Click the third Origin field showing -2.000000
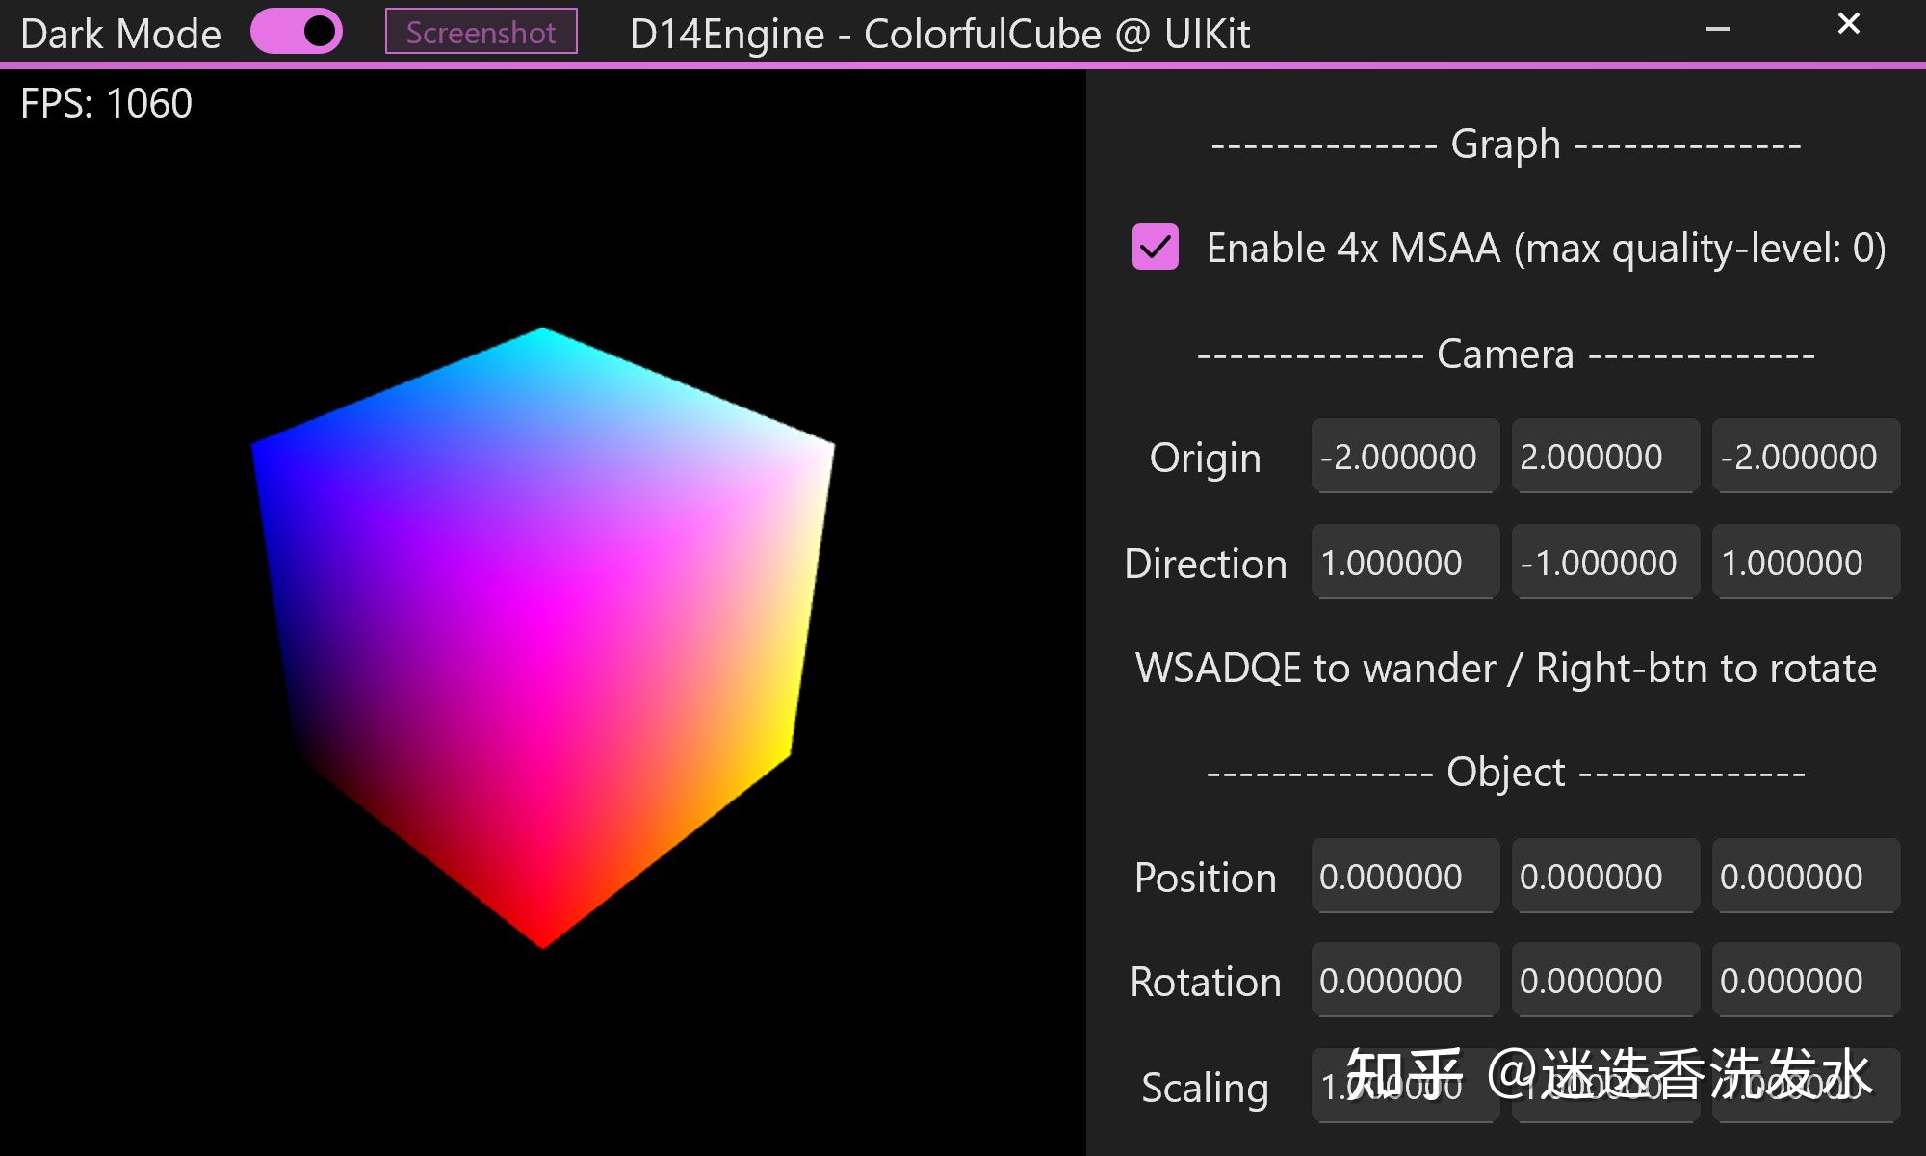Image resolution: width=1926 pixels, height=1156 pixels. pyautogui.click(x=1806, y=457)
